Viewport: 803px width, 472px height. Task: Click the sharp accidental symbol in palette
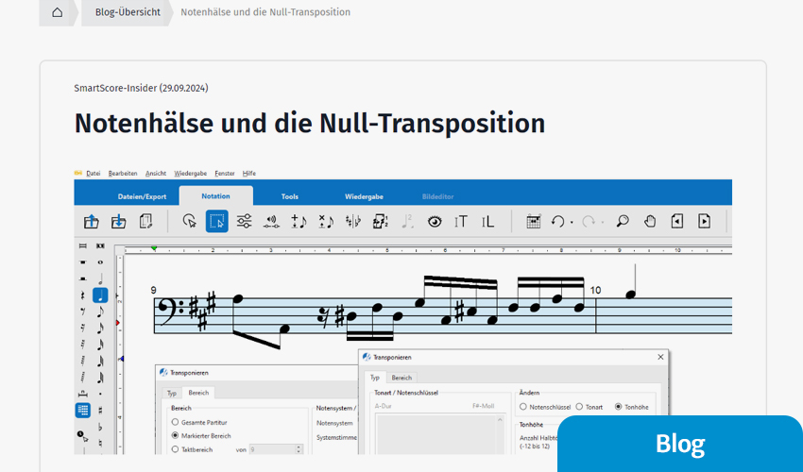(100, 410)
